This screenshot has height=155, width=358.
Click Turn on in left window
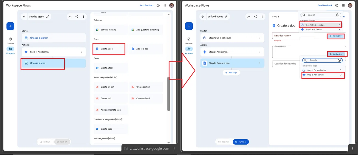pos(62,142)
